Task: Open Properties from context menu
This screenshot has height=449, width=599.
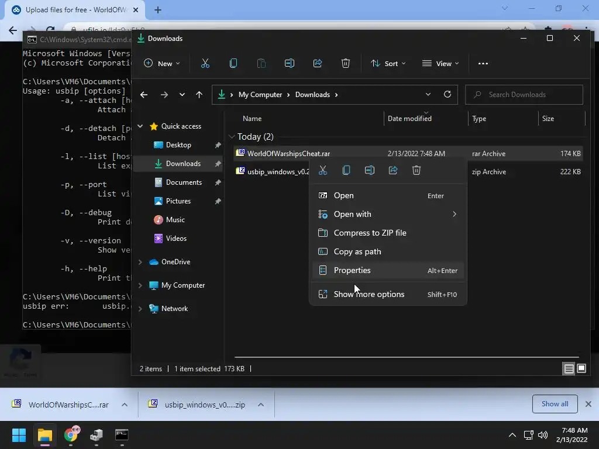Action: pos(388,270)
